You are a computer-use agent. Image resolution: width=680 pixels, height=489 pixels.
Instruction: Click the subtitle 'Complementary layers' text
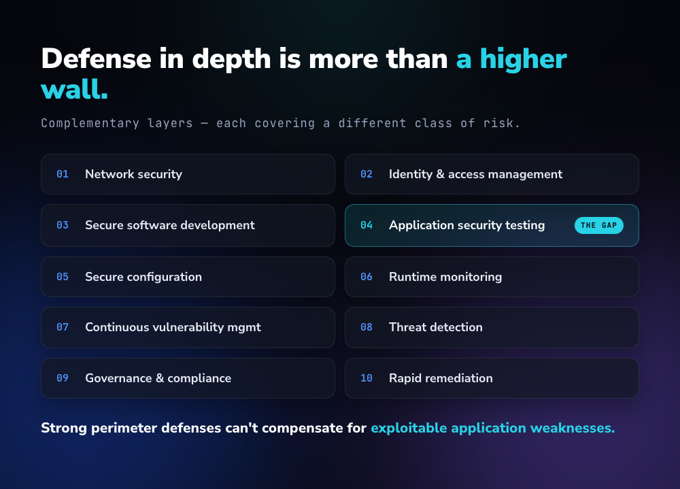click(117, 123)
